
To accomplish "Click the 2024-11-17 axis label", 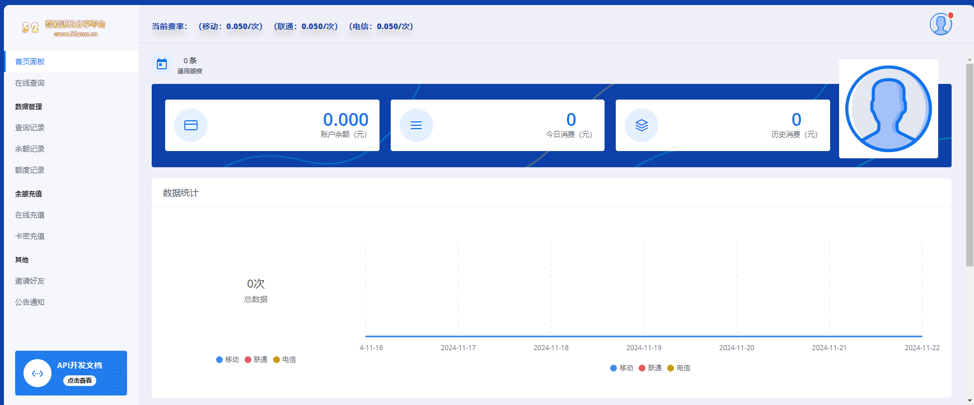I will pyautogui.click(x=458, y=348).
